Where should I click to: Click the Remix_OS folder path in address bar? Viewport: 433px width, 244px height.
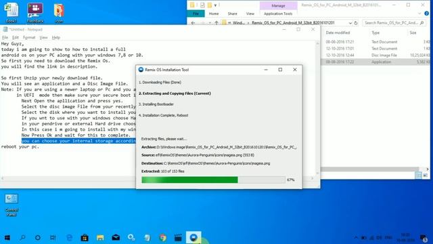point(293,22)
